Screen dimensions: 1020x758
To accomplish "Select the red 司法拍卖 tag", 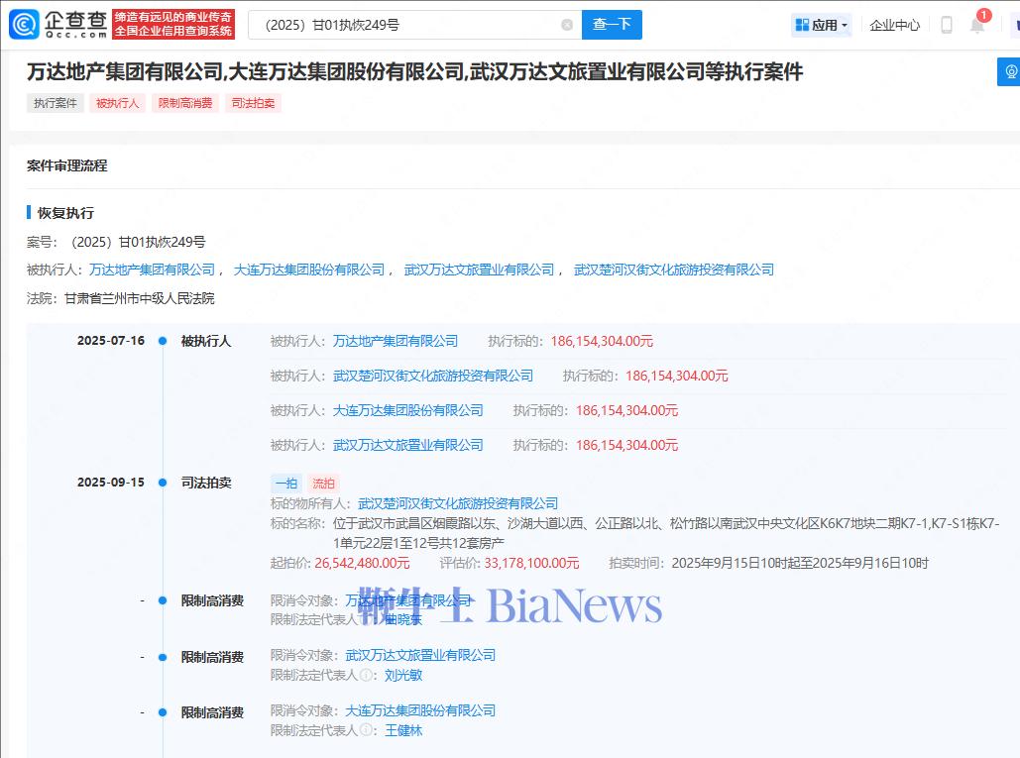I will point(253,103).
